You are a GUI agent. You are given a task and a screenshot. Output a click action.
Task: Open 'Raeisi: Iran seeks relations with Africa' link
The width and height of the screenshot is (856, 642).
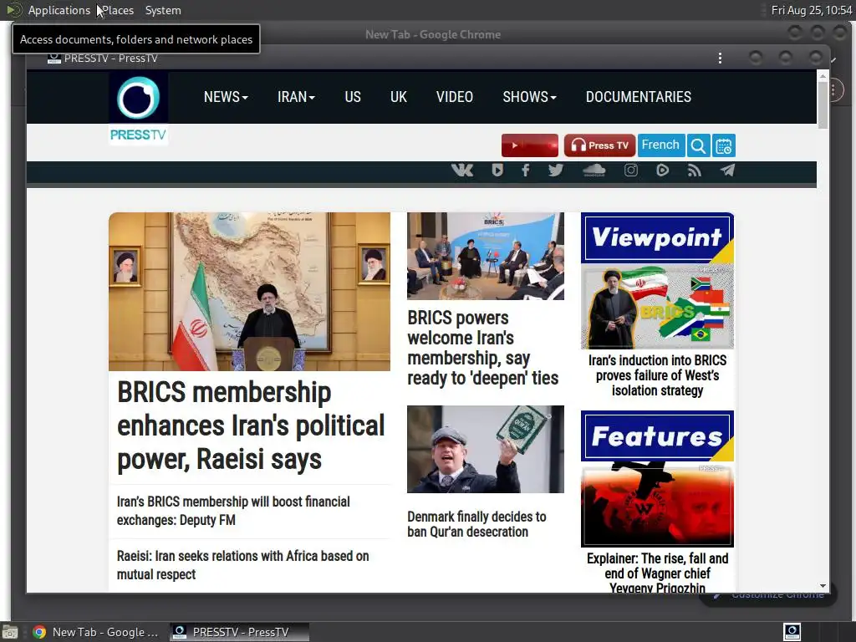coord(243,565)
